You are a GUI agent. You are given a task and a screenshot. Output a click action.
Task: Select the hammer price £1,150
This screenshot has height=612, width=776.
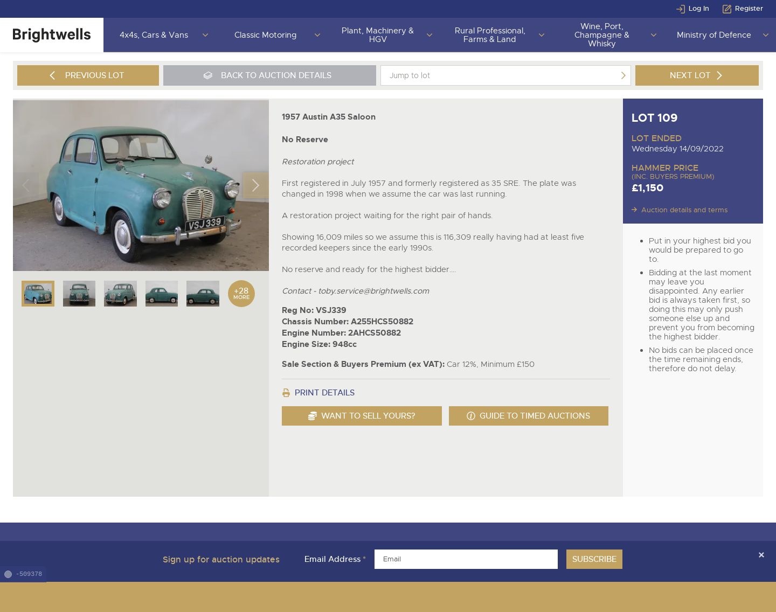point(647,188)
